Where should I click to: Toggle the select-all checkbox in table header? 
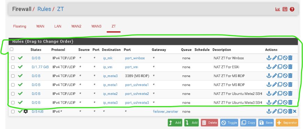(x=11, y=49)
